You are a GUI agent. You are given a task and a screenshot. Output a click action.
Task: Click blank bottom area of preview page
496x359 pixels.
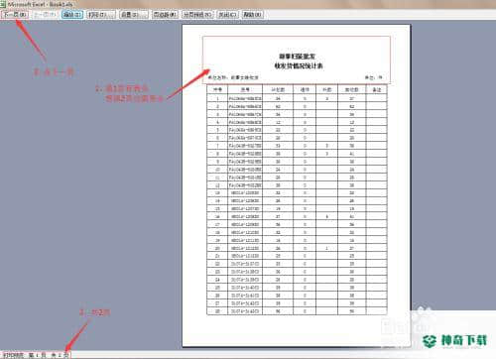pyautogui.click(x=297, y=330)
